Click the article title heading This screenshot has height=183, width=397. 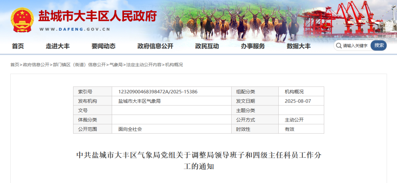click(199, 161)
